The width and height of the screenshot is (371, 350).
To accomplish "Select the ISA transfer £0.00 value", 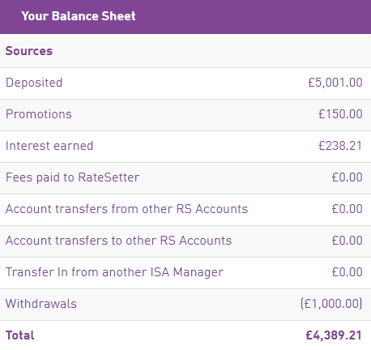I will coord(347,272).
